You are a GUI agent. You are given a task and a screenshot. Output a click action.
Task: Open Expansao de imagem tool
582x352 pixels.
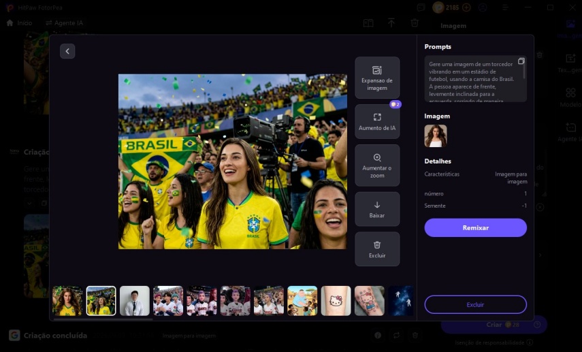(x=377, y=78)
